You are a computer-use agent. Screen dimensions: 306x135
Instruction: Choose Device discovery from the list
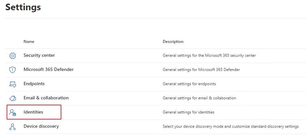[x=41, y=126]
